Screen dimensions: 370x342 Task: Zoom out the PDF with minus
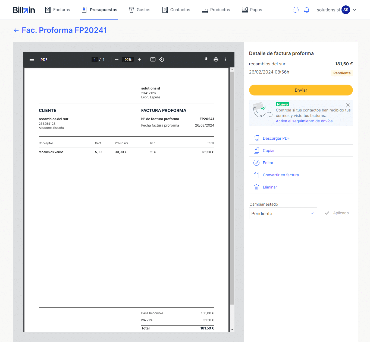117,59
